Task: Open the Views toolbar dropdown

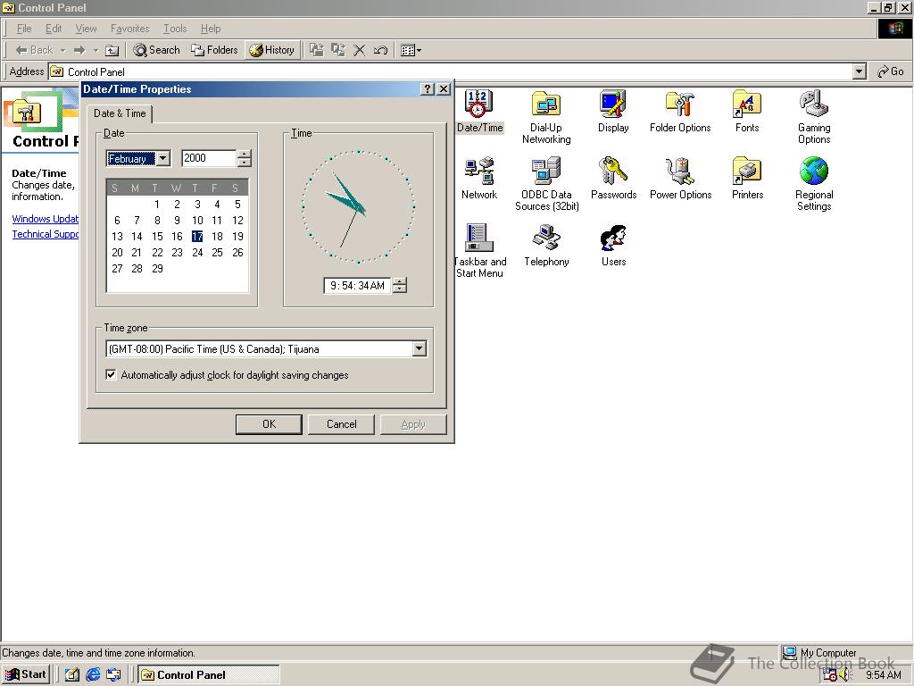Action: click(x=411, y=50)
